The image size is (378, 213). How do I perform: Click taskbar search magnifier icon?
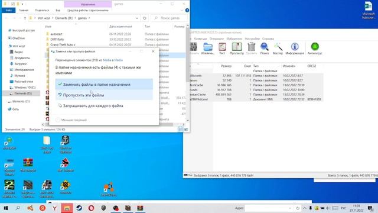[x=18, y=208]
